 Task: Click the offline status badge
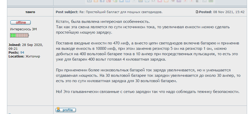click(x=20, y=23)
